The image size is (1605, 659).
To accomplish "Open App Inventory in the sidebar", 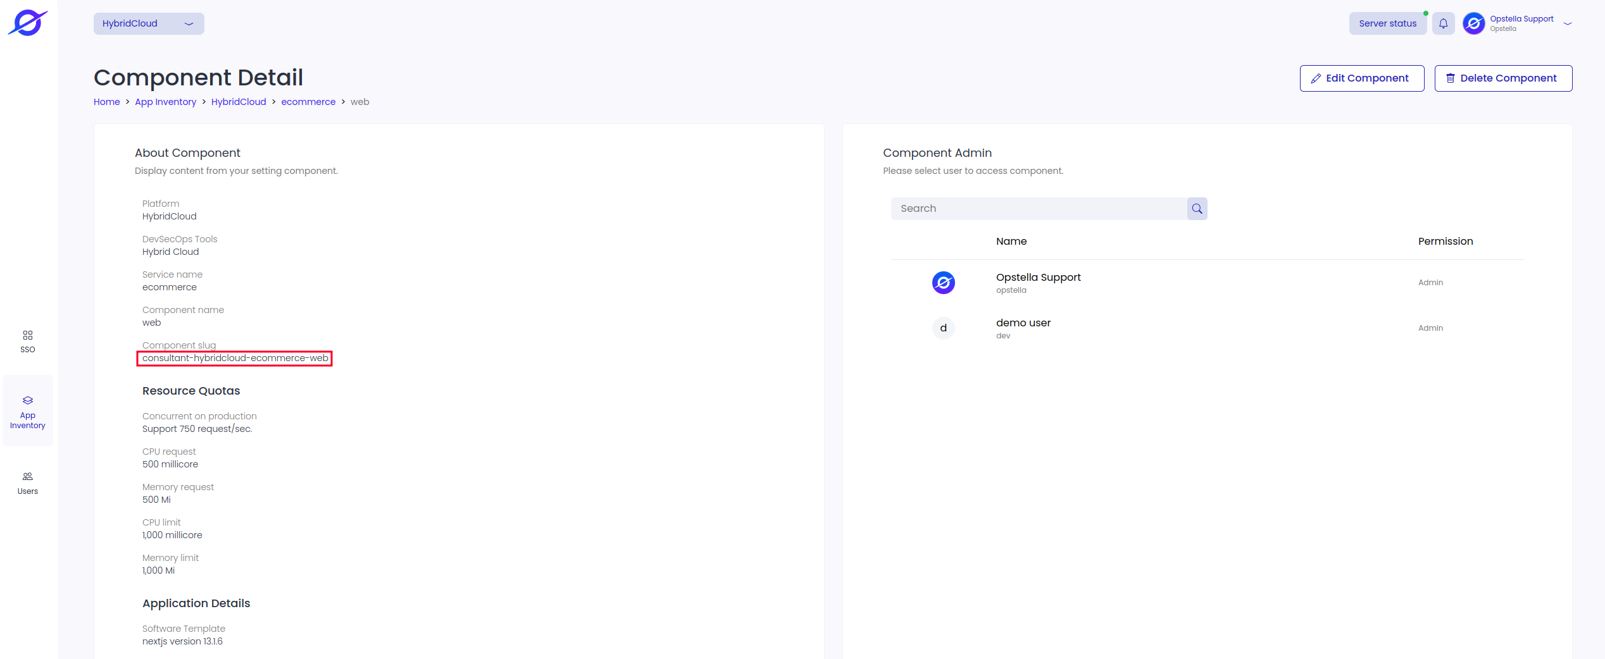I will point(28,410).
